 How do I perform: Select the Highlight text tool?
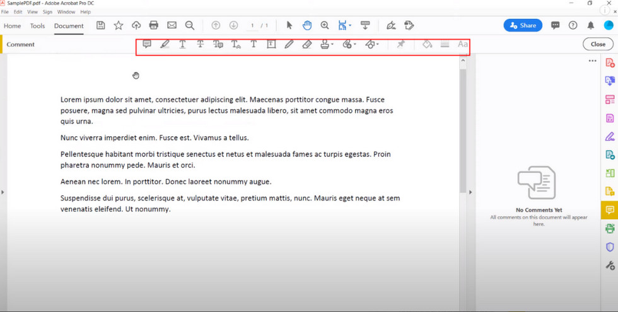point(165,44)
